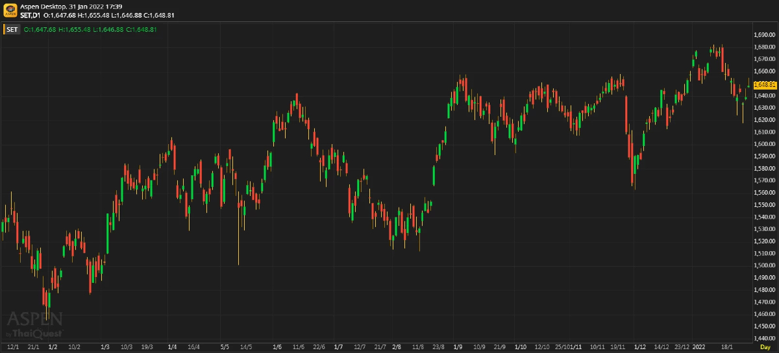Click the 1/2 date axis label

[53, 347]
